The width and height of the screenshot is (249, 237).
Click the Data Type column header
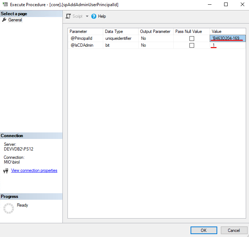121,31
